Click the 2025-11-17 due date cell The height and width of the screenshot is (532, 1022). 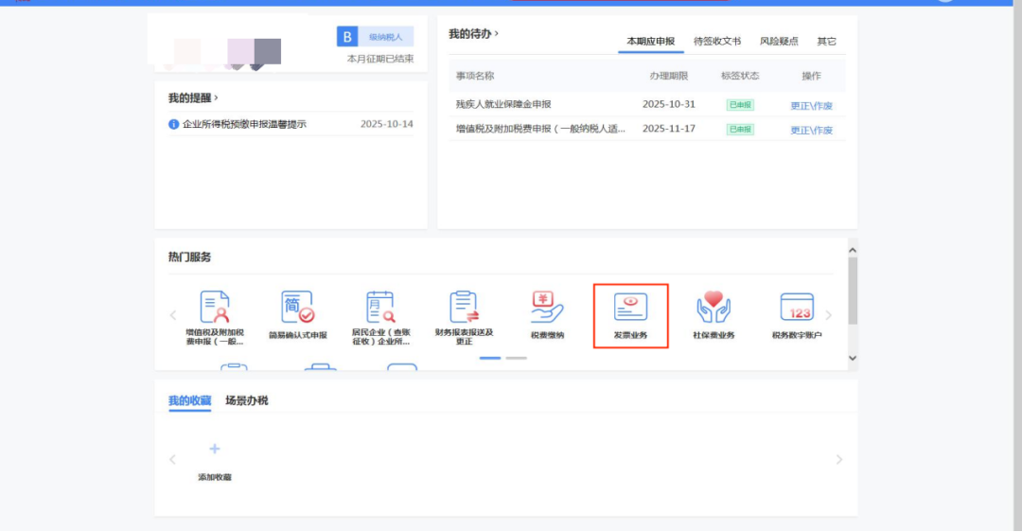click(x=669, y=129)
